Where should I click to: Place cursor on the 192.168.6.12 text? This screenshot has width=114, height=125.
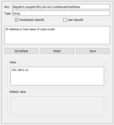tap(20, 70)
